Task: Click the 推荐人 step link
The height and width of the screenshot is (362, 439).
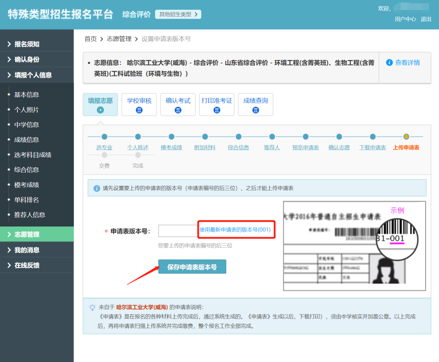Action: point(272,147)
